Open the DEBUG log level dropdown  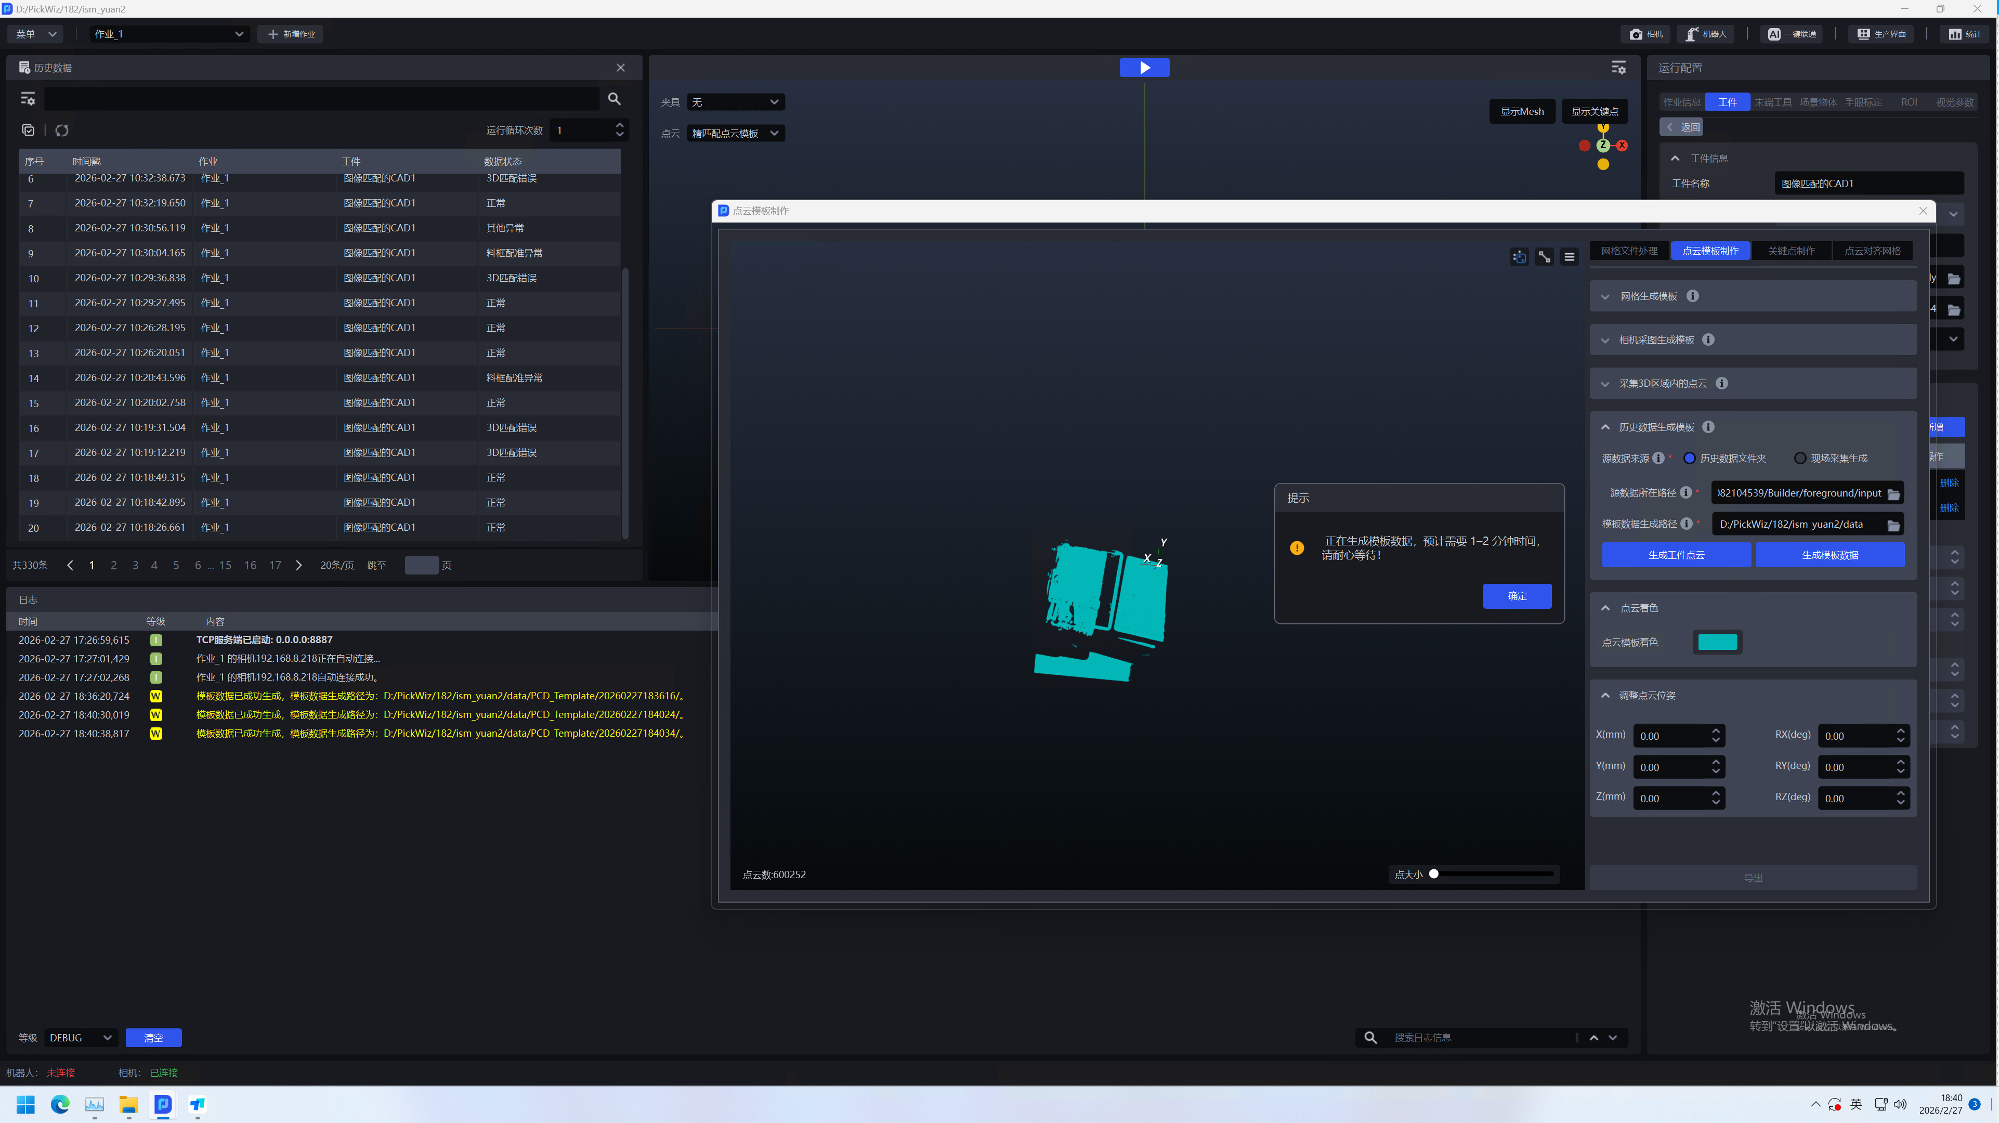80,1038
